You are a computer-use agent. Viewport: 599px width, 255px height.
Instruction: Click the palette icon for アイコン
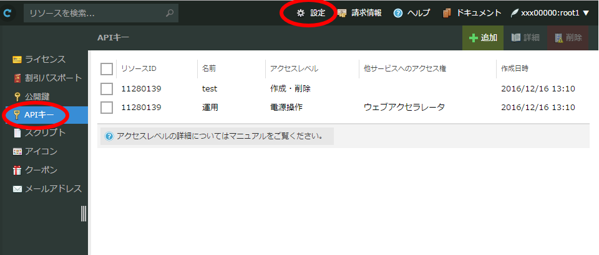(17, 152)
